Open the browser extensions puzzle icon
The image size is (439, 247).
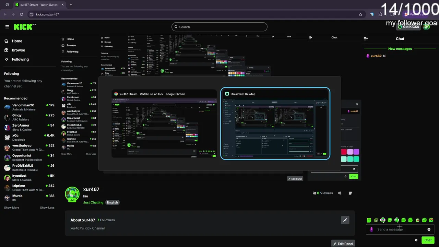click(380, 14)
